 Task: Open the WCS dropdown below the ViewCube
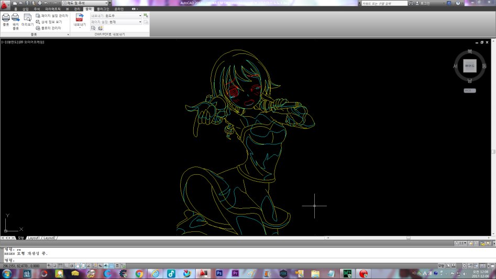click(470, 91)
